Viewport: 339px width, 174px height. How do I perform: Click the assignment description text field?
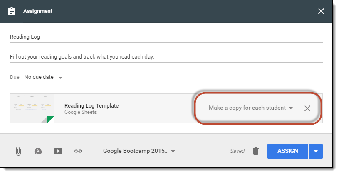coord(166,57)
